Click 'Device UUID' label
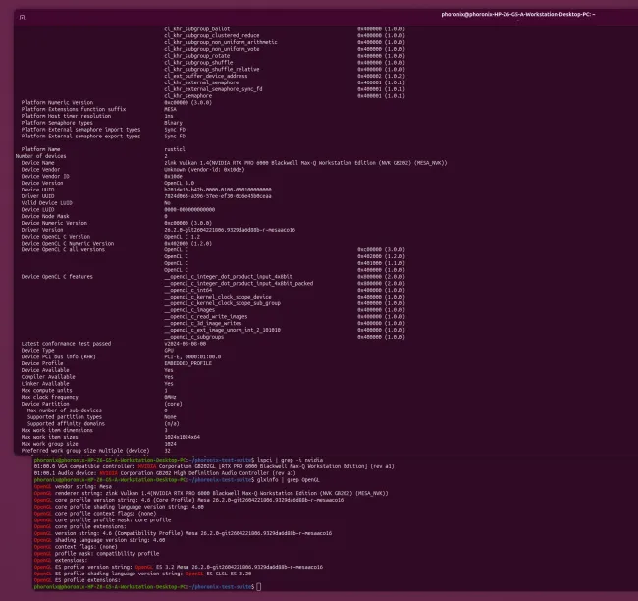The width and height of the screenshot is (638, 601). tap(37, 190)
